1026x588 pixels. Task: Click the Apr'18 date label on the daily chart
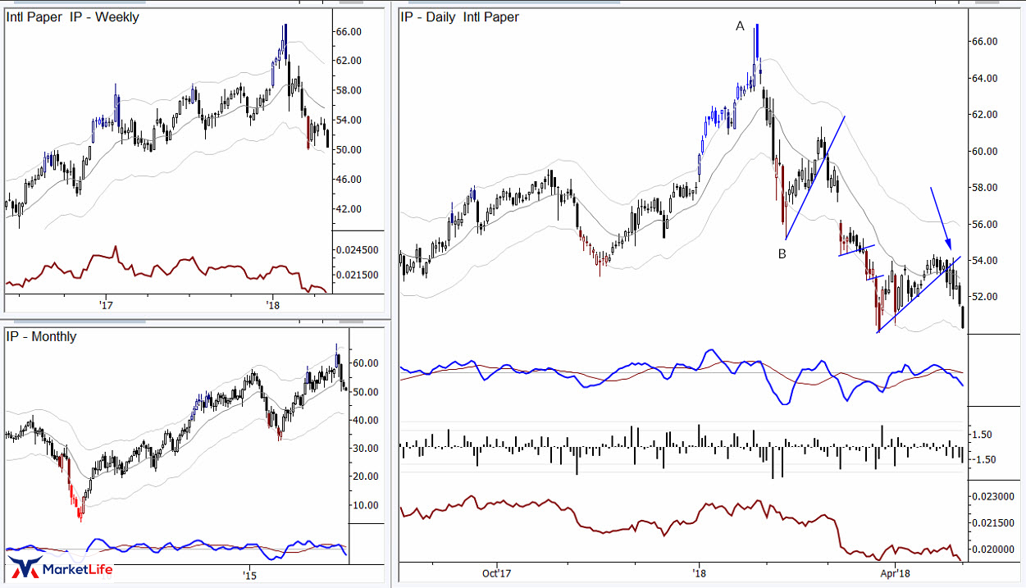pyautogui.click(x=896, y=573)
